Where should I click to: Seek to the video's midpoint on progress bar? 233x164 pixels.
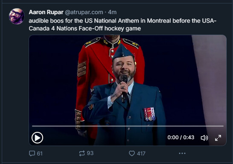tap(128, 126)
